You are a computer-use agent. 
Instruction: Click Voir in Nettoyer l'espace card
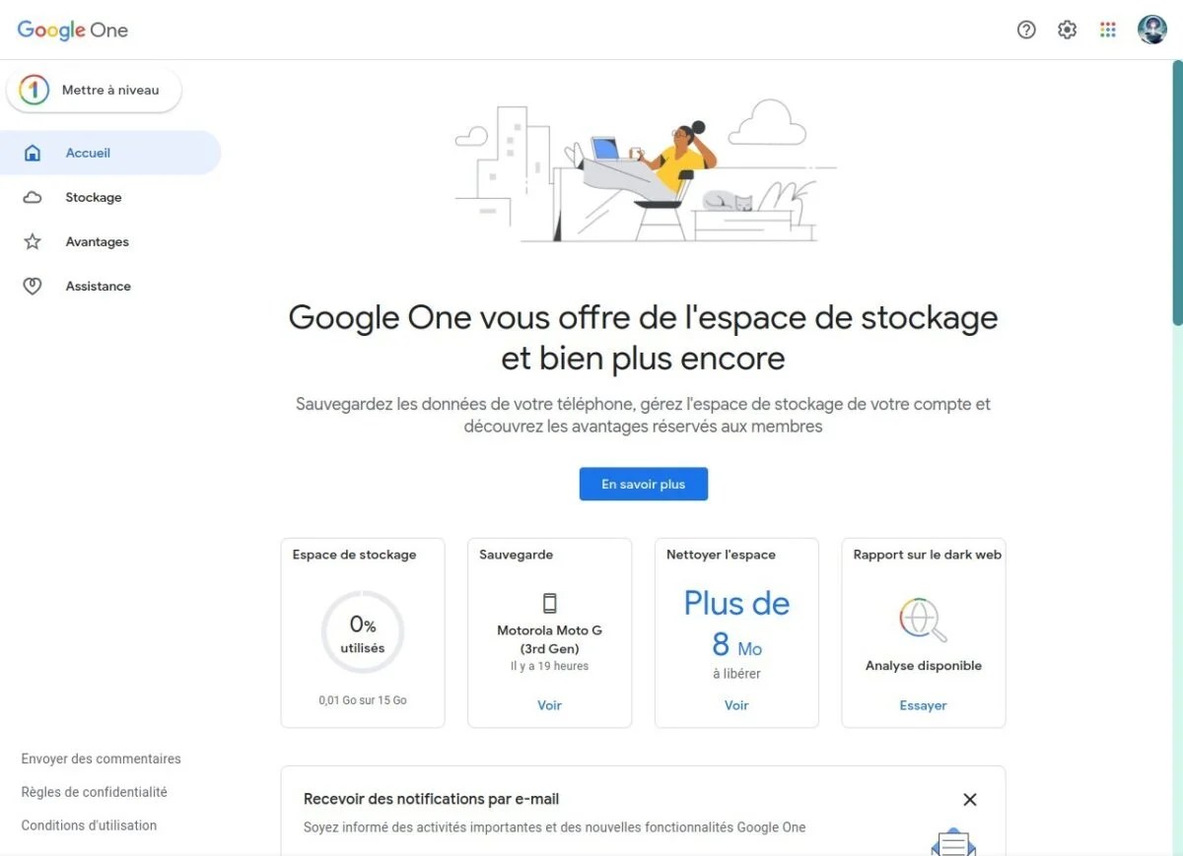pyautogui.click(x=736, y=705)
